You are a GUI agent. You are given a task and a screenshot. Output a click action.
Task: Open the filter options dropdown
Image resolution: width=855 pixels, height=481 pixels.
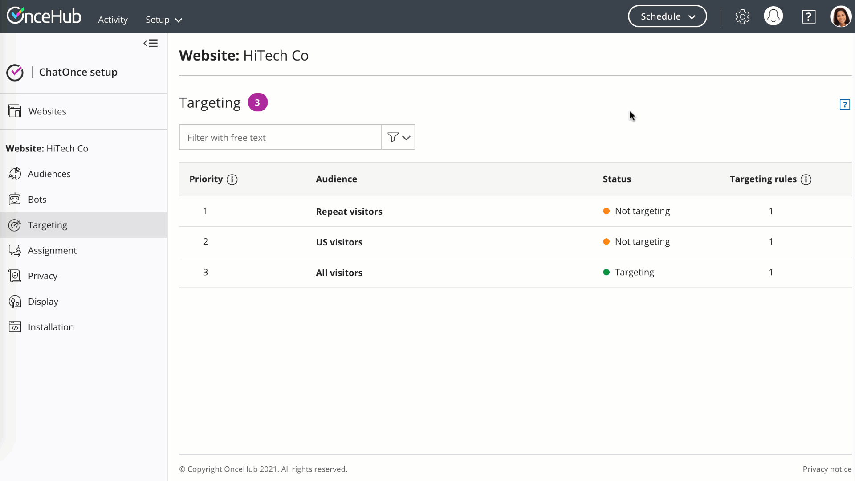398,137
